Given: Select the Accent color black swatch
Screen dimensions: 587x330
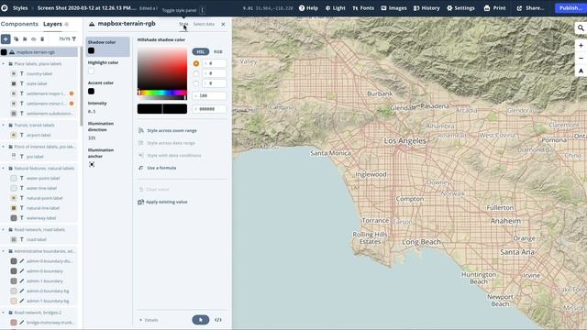Looking at the screenshot, I should (x=92, y=92).
